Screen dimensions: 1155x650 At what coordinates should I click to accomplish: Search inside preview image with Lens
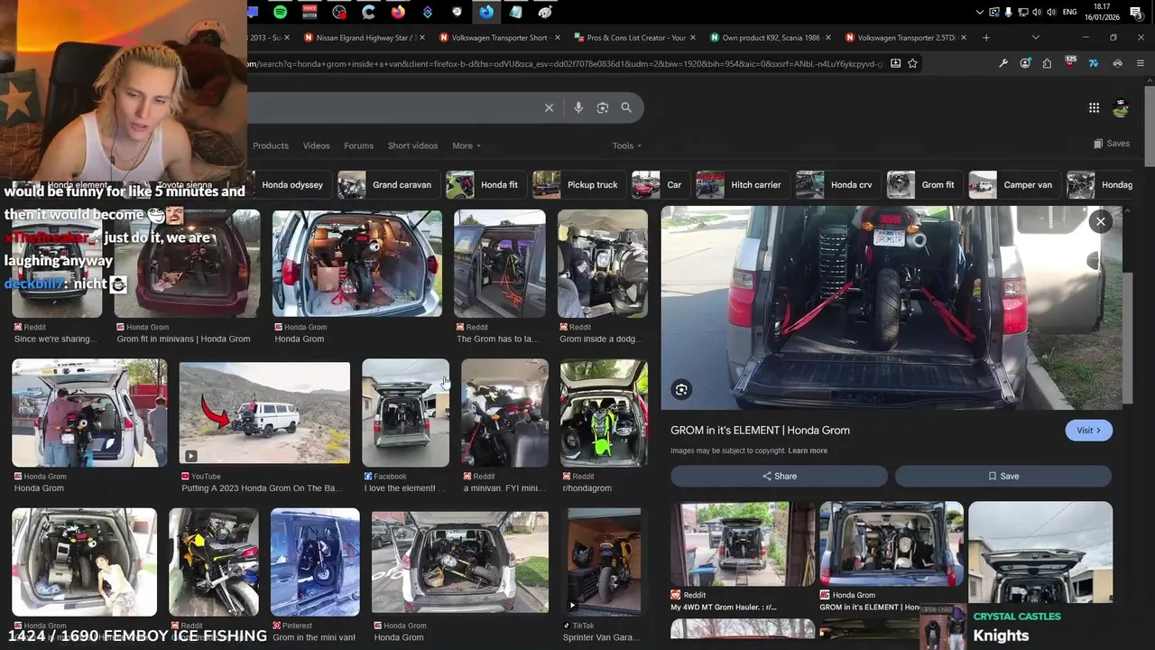click(x=681, y=389)
